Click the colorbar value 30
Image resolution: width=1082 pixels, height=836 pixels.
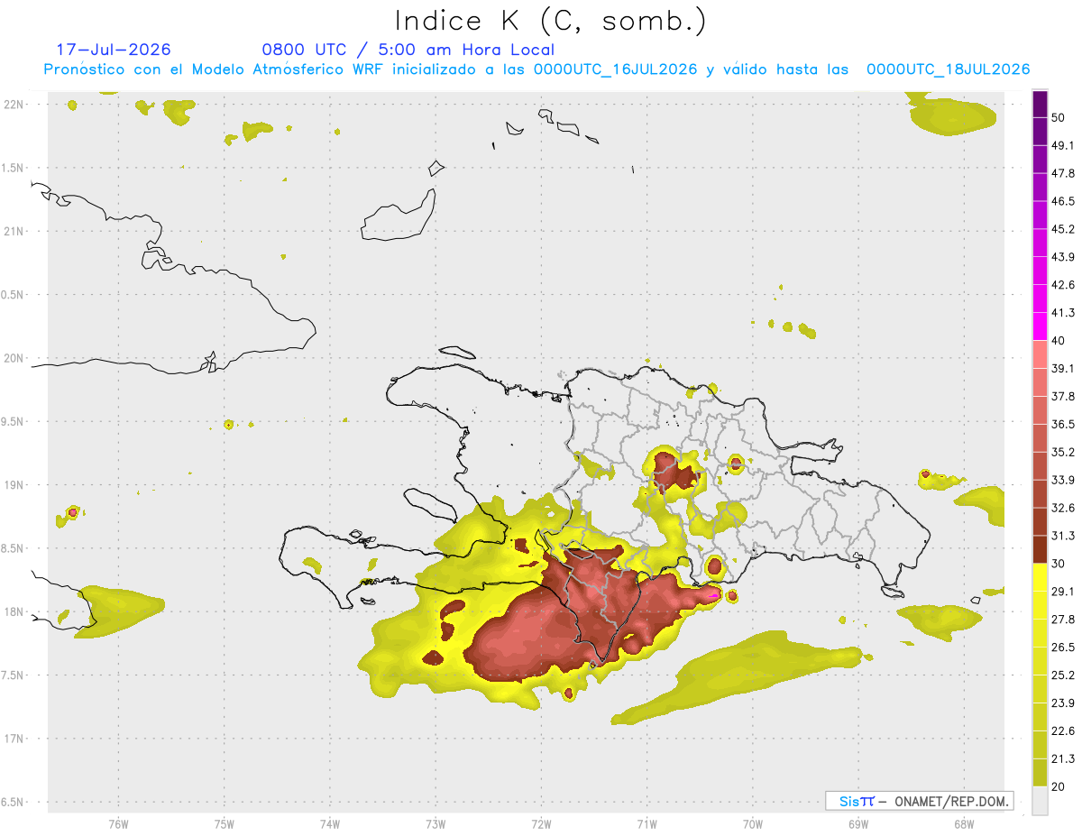click(1059, 564)
